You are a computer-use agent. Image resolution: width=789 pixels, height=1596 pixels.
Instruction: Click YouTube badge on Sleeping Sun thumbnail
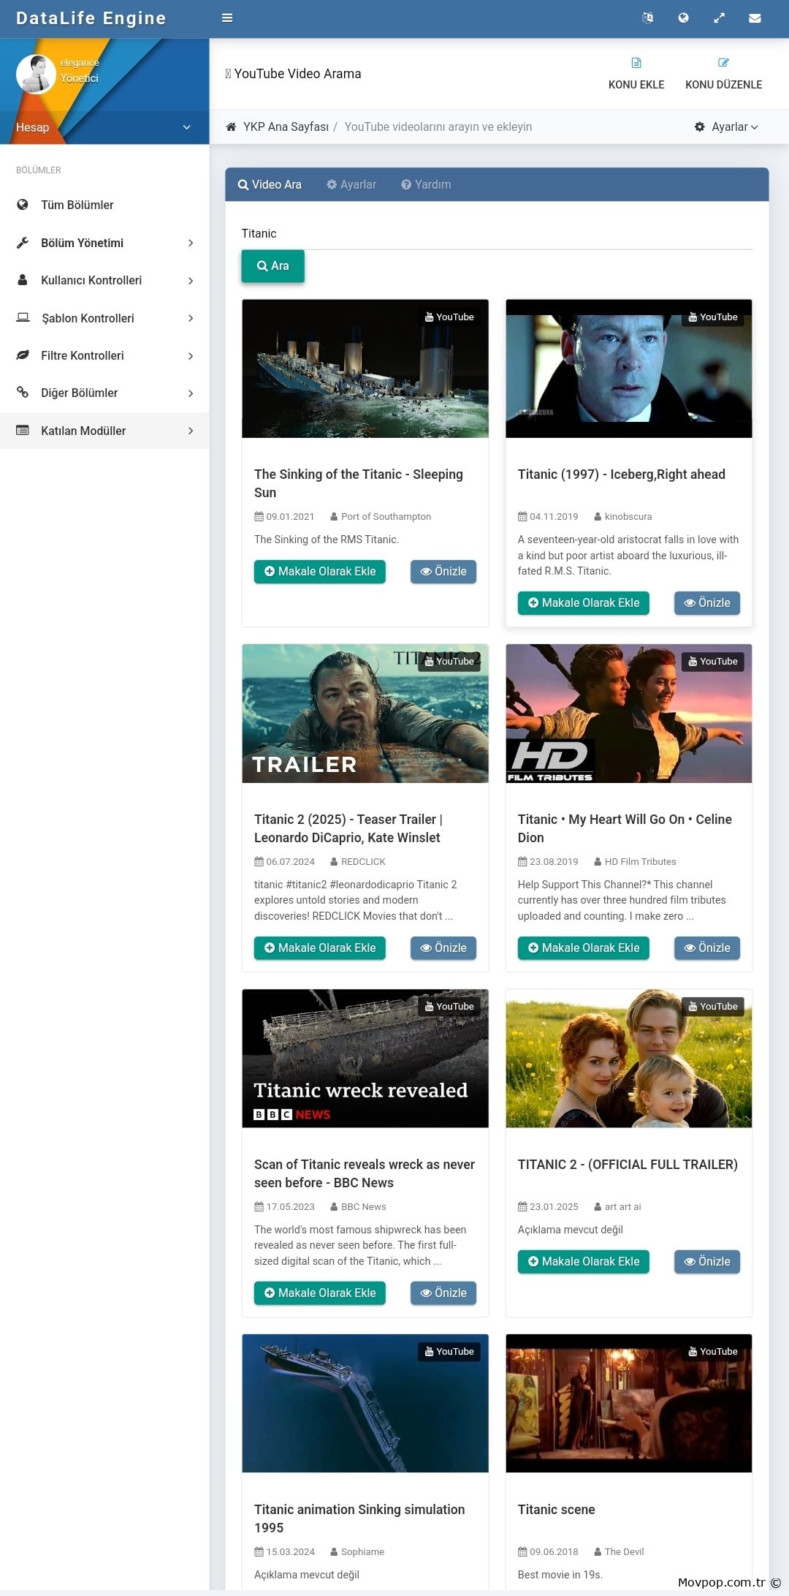point(449,317)
